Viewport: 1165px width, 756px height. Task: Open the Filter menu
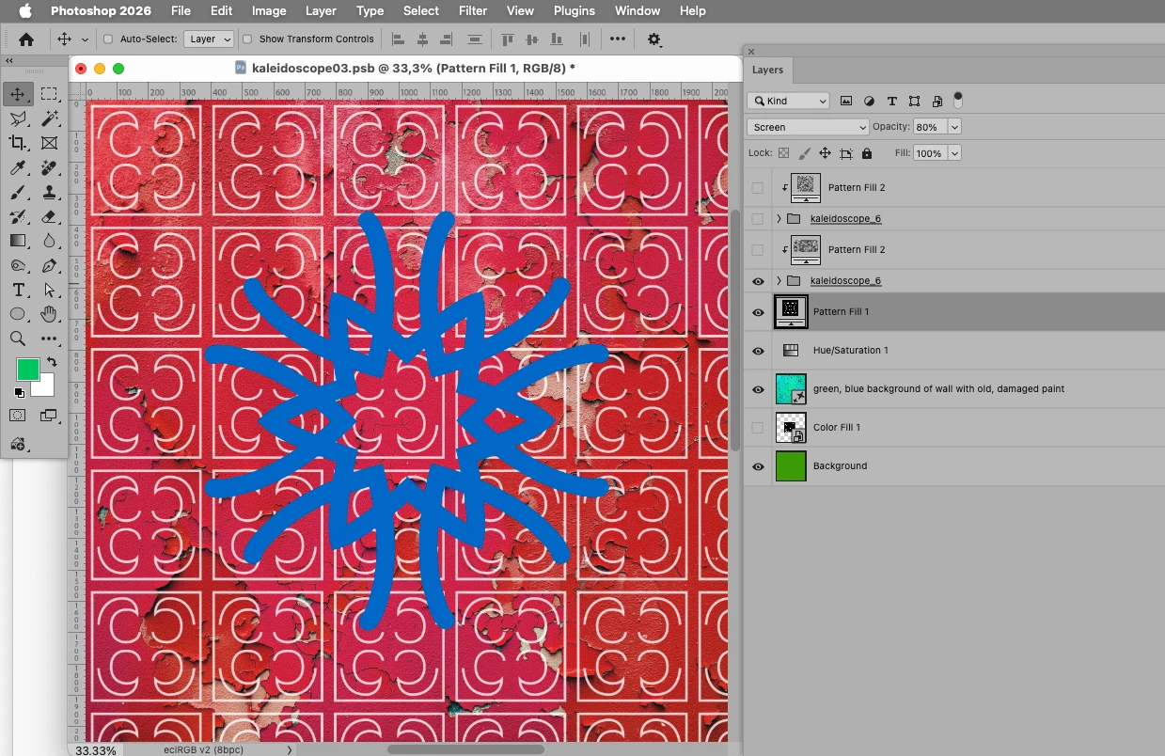click(473, 11)
